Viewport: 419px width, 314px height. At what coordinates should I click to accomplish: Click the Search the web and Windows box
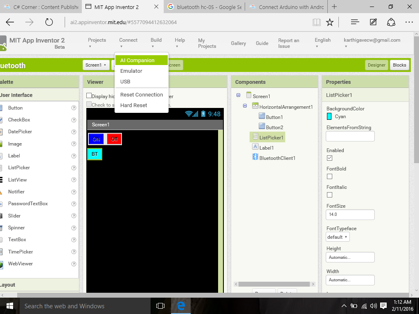pyautogui.click(x=85, y=306)
